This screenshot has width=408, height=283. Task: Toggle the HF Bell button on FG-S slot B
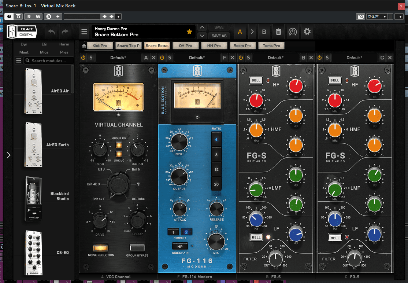(x=256, y=80)
